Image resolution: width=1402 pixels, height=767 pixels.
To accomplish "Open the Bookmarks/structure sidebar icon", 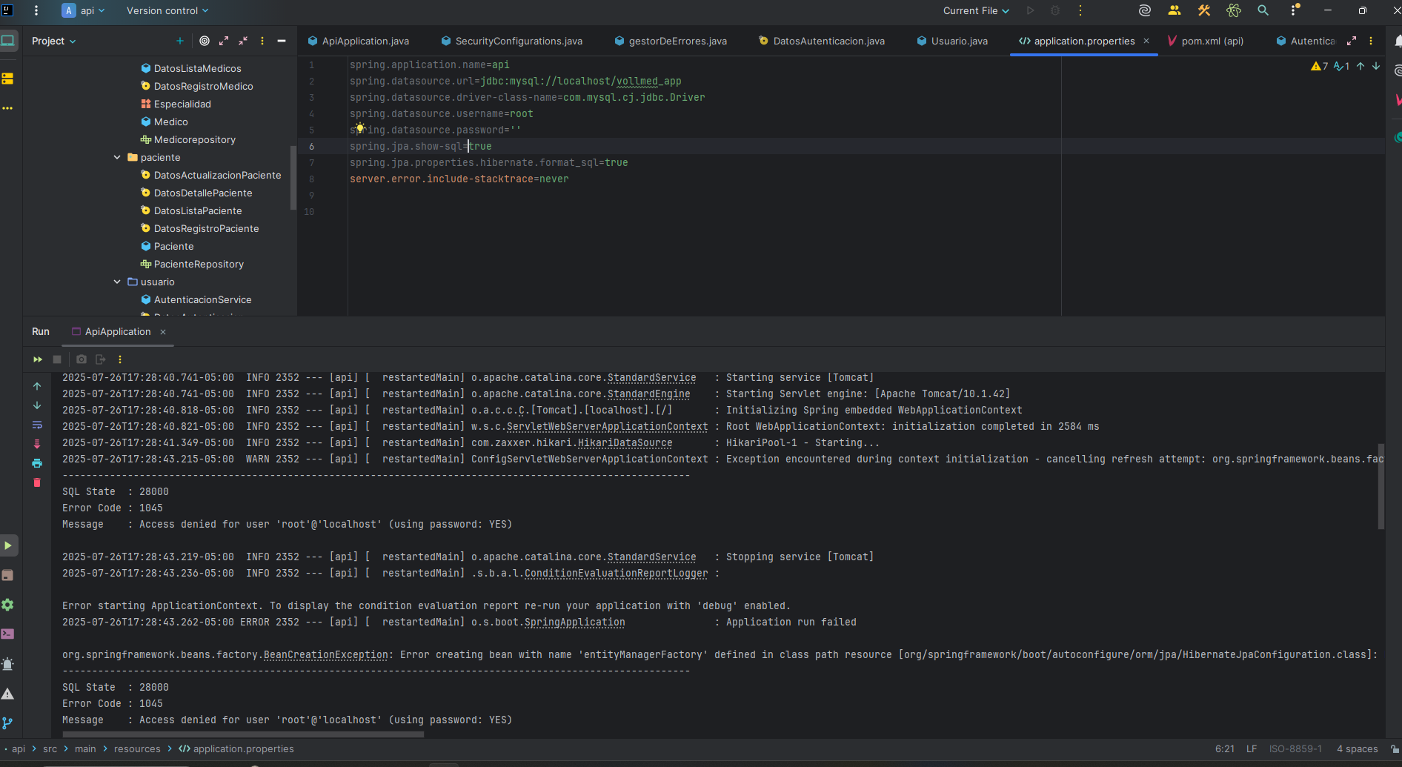I will pos(8,79).
